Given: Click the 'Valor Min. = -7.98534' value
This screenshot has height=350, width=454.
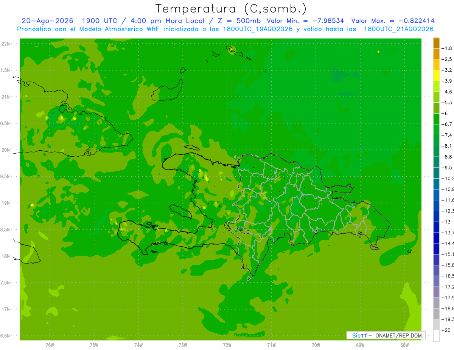Looking at the screenshot, I should pos(305,21).
